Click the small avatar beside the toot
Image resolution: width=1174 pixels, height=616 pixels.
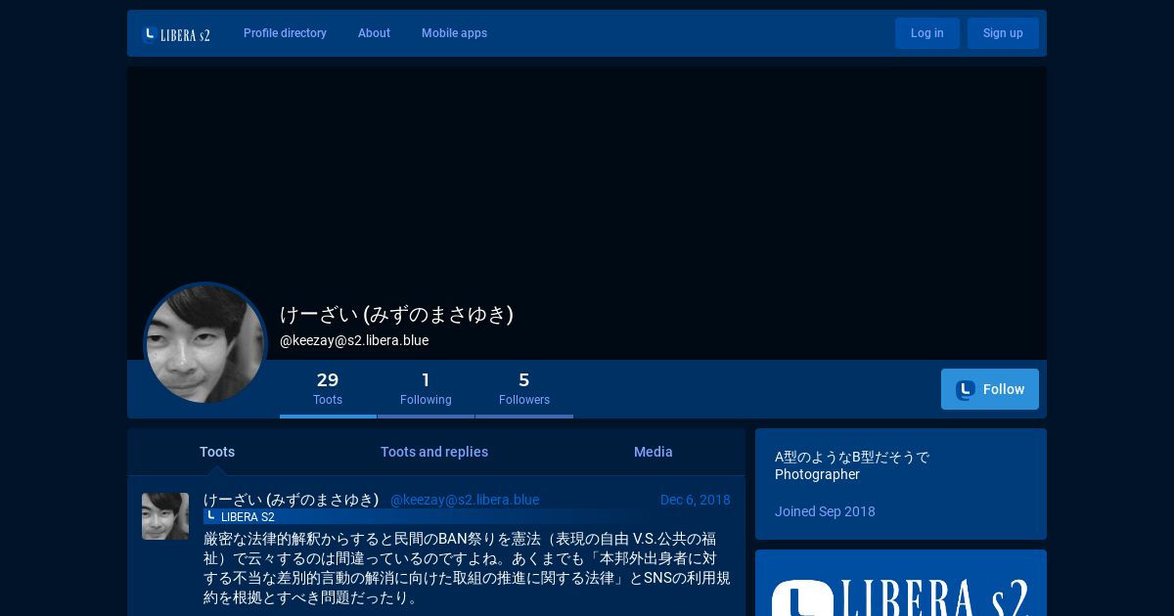[x=165, y=516]
